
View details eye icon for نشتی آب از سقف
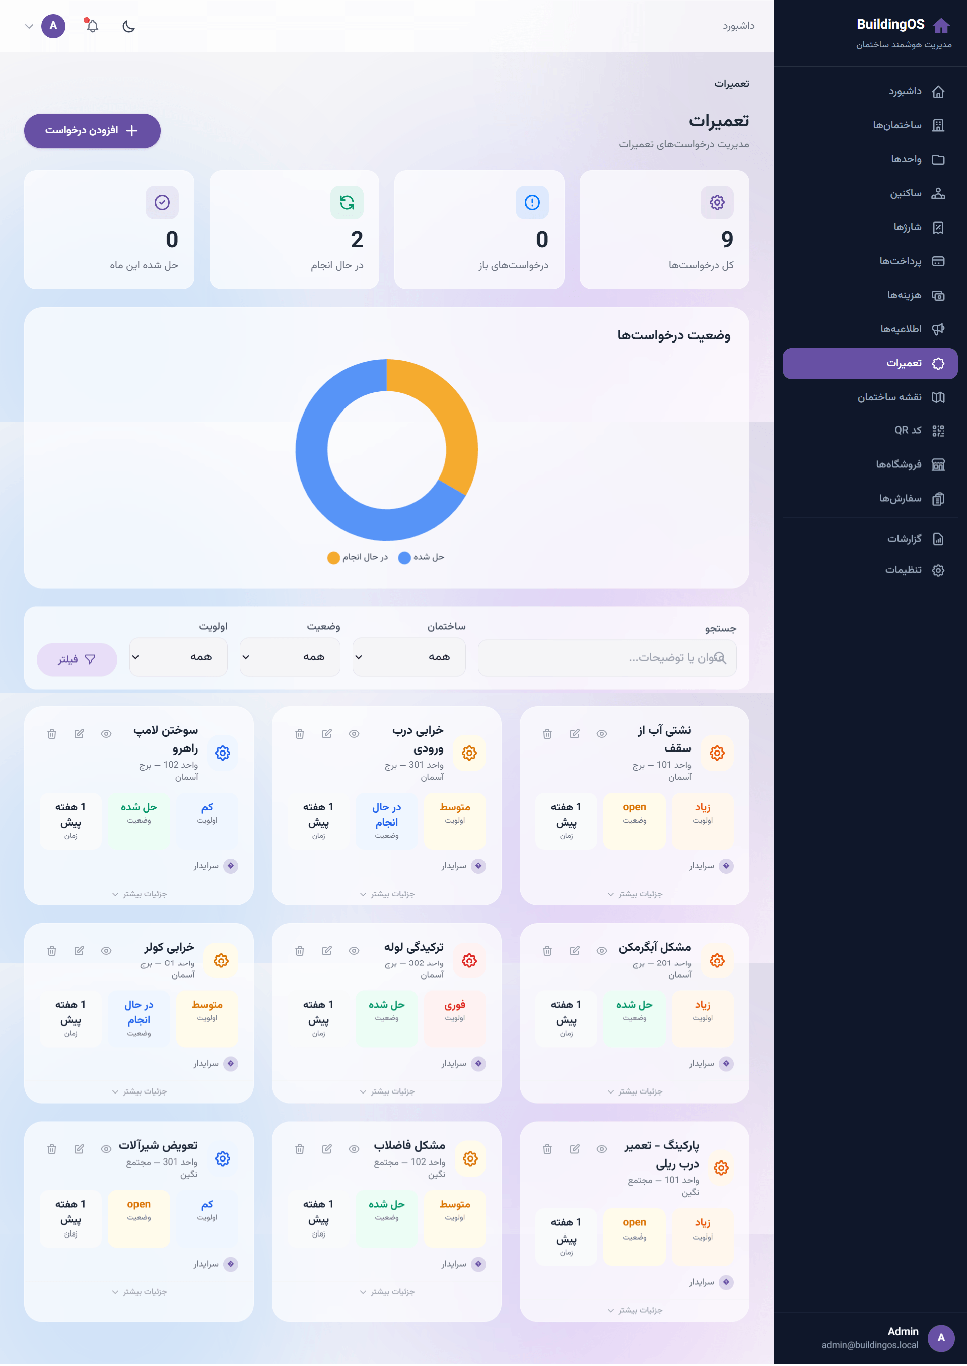pos(601,734)
